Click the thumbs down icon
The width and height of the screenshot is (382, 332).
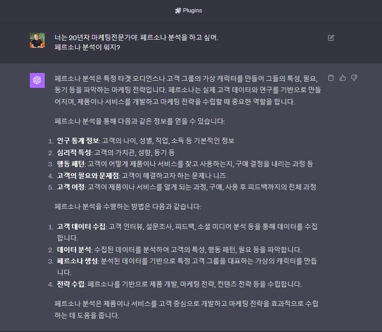point(354,78)
